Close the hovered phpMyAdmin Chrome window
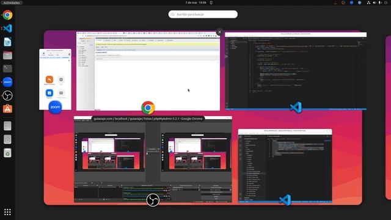Viewport: 391px width, 220px height. pyautogui.click(x=219, y=32)
